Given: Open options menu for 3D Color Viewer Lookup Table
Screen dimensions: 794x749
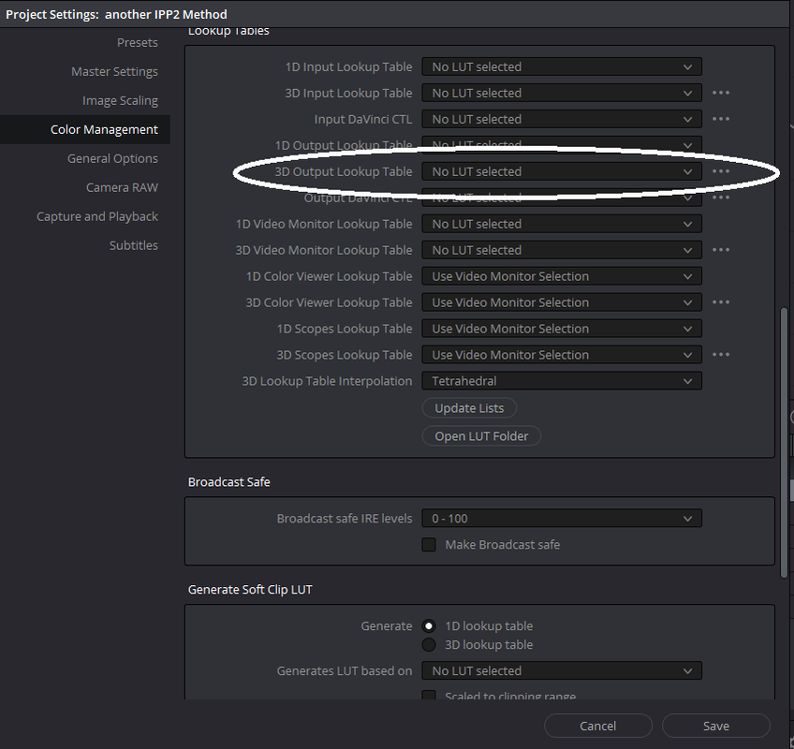Looking at the screenshot, I should coord(721,302).
